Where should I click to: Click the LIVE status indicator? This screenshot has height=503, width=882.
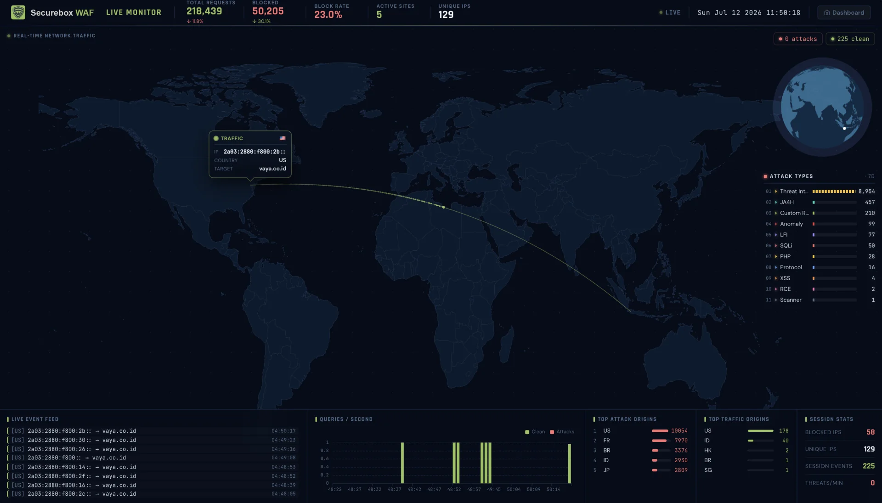tap(670, 12)
